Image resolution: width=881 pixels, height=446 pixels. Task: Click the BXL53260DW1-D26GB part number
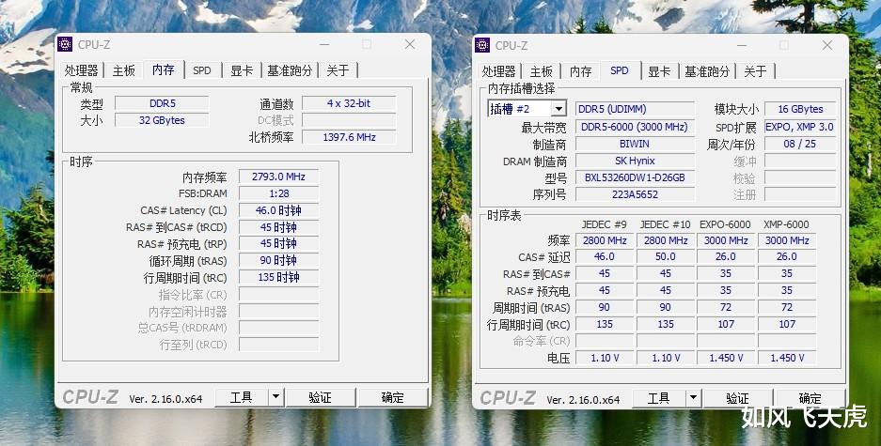point(635,177)
